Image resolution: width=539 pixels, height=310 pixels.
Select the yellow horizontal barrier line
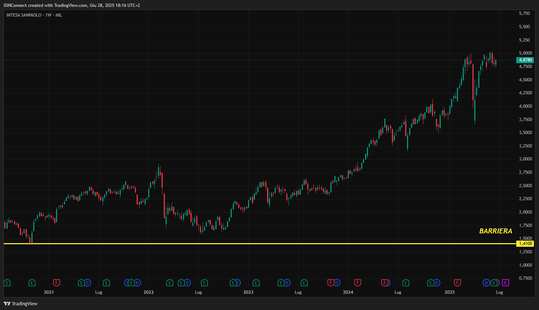coord(260,244)
